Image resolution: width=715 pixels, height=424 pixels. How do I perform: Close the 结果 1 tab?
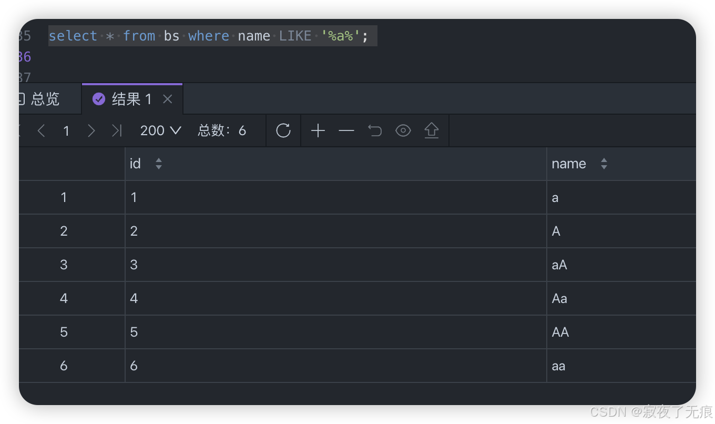tap(168, 99)
